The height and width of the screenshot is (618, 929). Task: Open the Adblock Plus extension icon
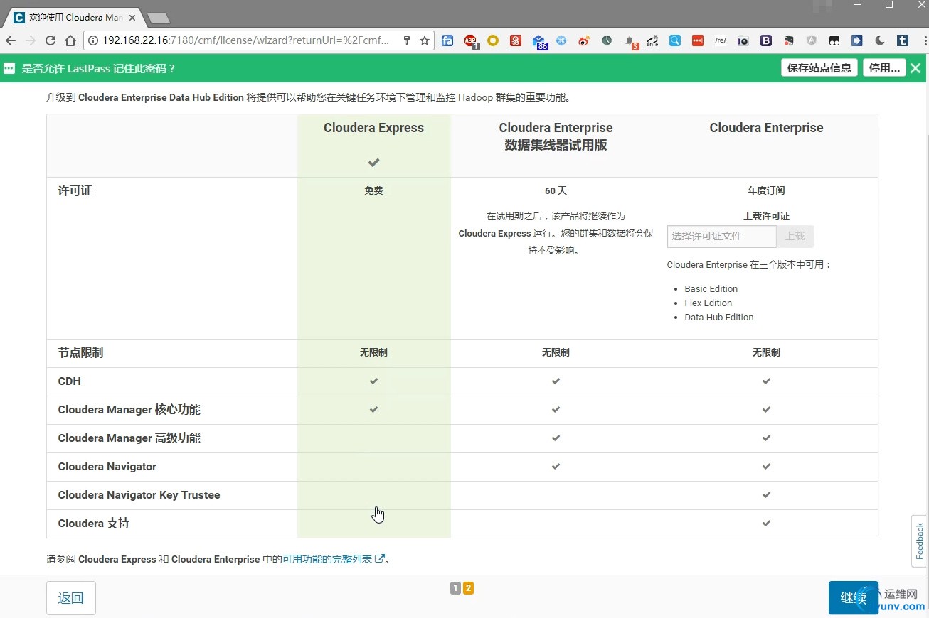click(x=470, y=41)
